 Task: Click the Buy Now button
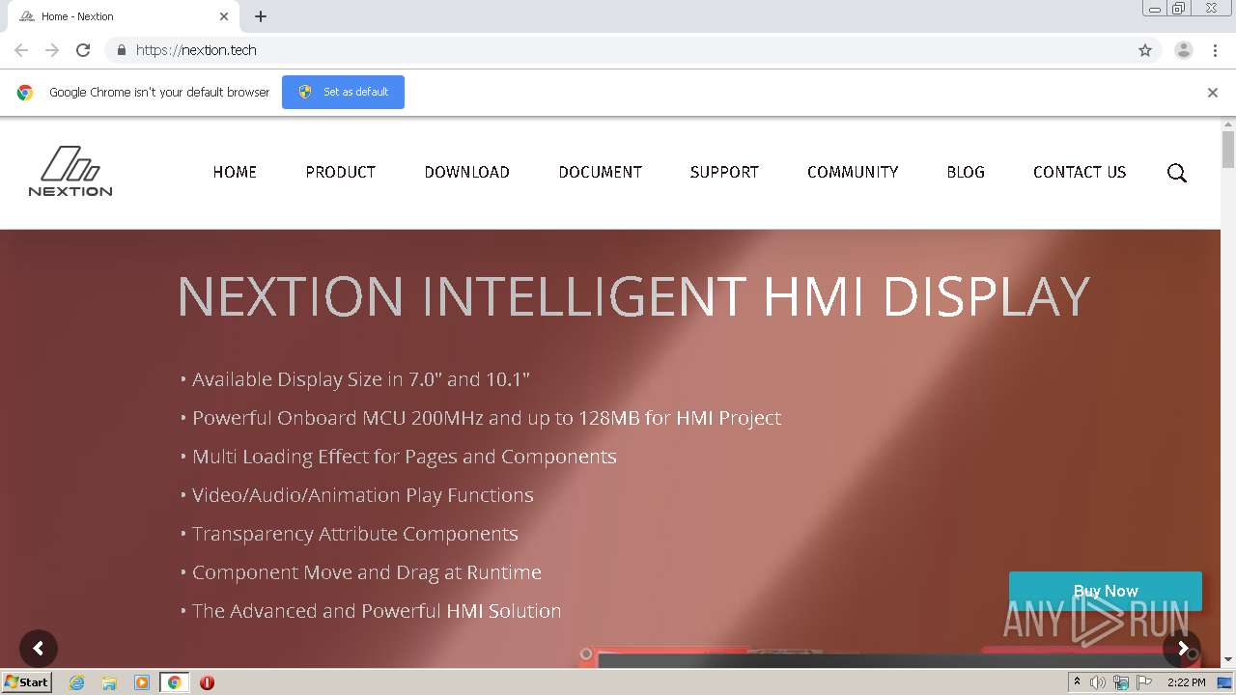[x=1106, y=591]
